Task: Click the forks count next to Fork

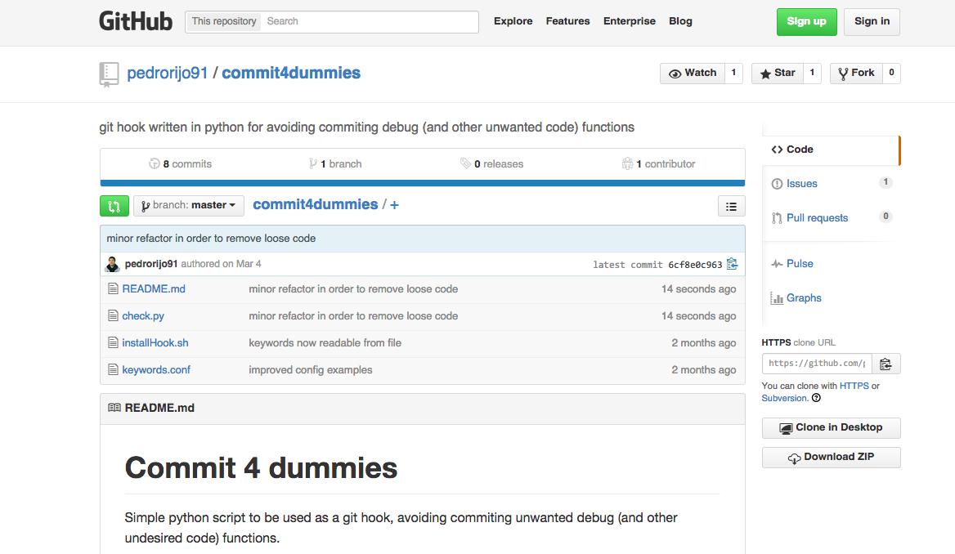Action: click(x=892, y=73)
